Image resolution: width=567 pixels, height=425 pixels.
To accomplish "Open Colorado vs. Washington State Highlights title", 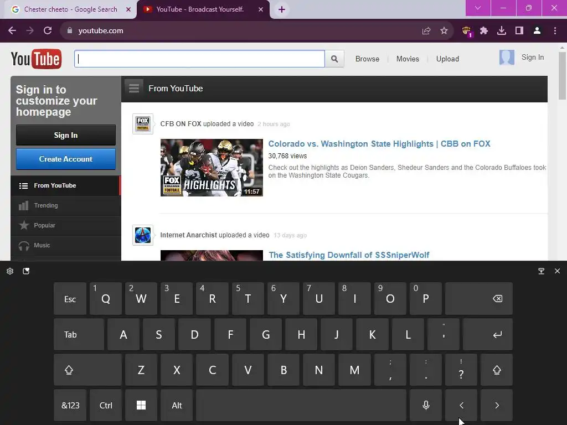I will pyautogui.click(x=379, y=144).
